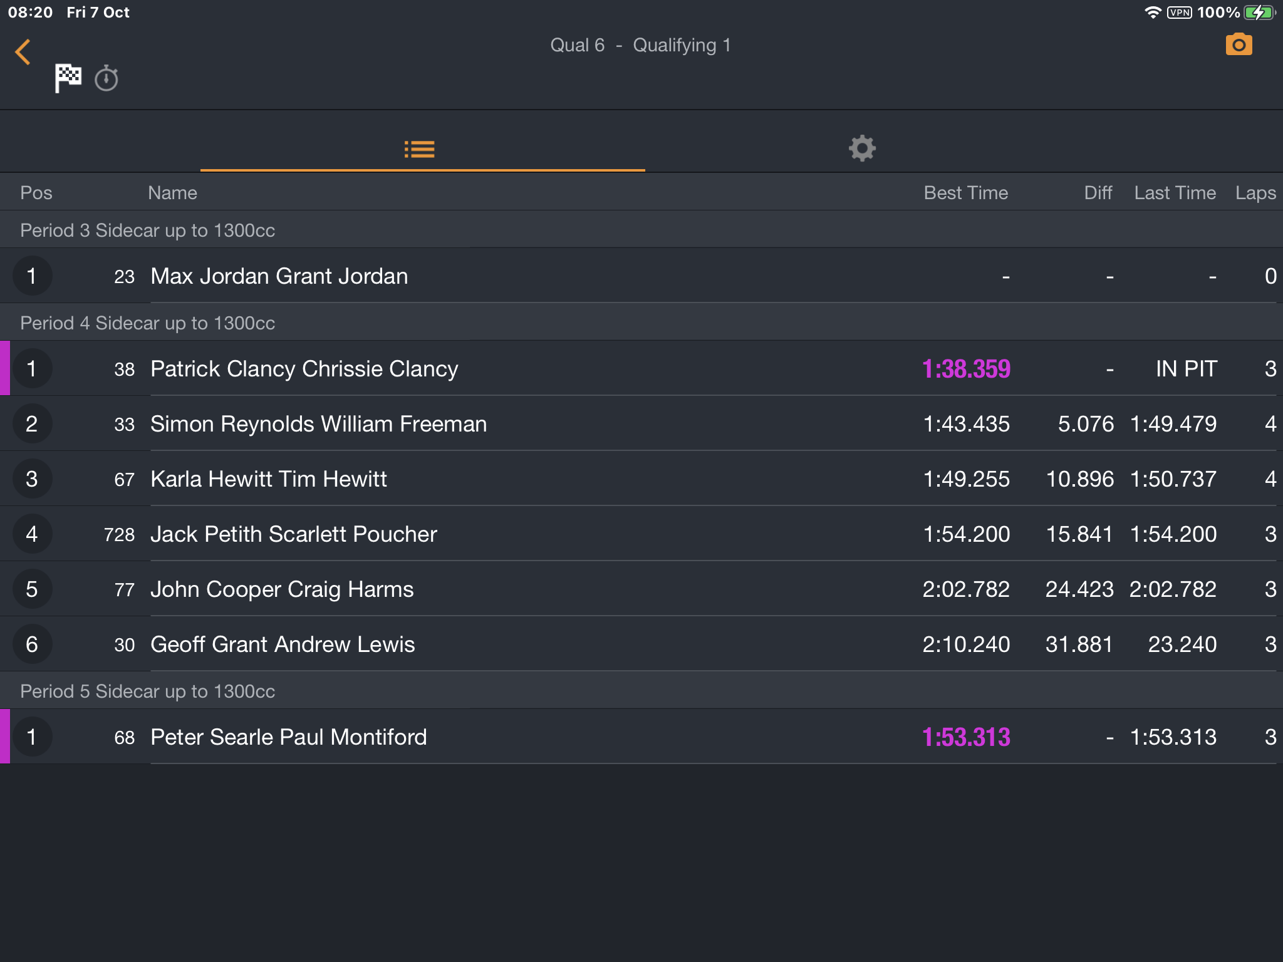Tap the VPN status indicator
Image resolution: width=1283 pixels, height=962 pixels.
[x=1179, y=13]
